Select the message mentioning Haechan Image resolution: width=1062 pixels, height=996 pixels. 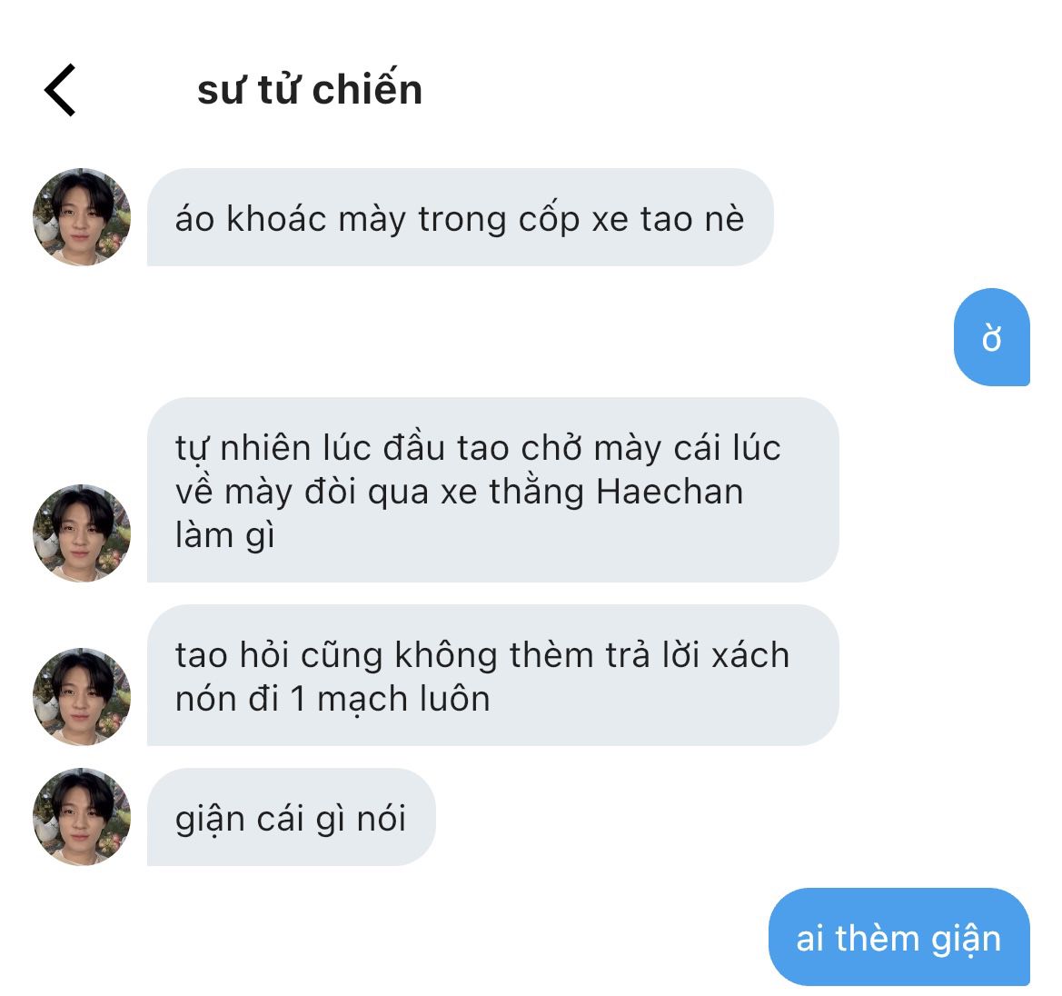pos(493,490)
